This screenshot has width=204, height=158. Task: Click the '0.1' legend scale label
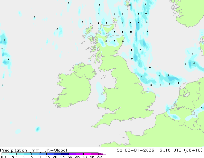(4, 157)
